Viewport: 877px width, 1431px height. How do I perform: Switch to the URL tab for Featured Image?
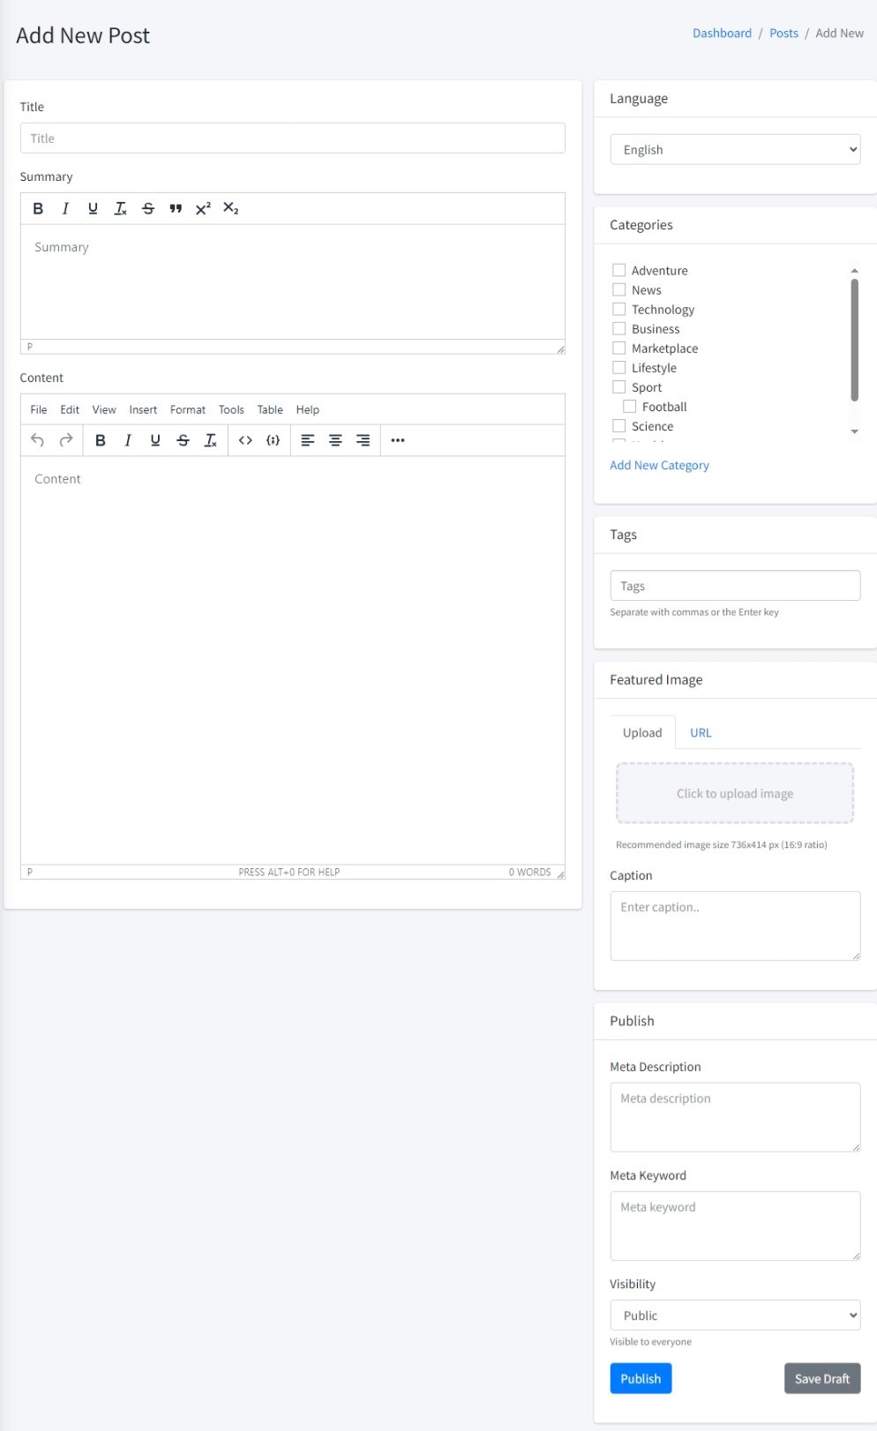[701, 733]
